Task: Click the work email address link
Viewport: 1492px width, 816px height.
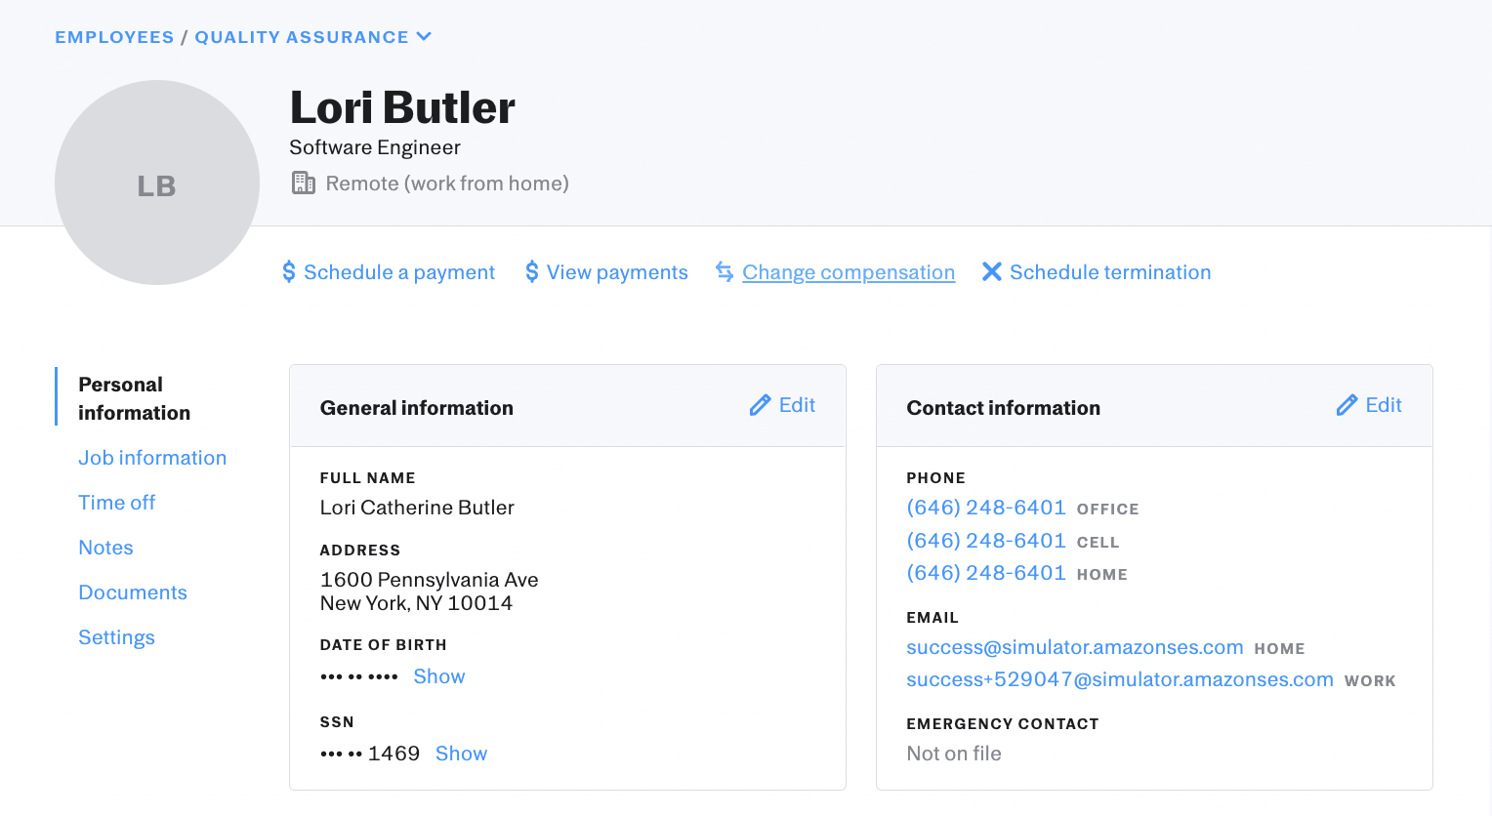Action: click(x=1120, y=679)
